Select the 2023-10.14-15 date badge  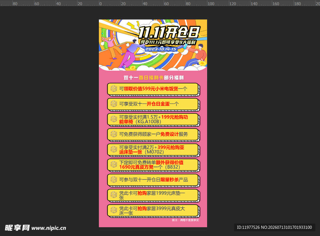pyautogui.click(x=161, y=49)
